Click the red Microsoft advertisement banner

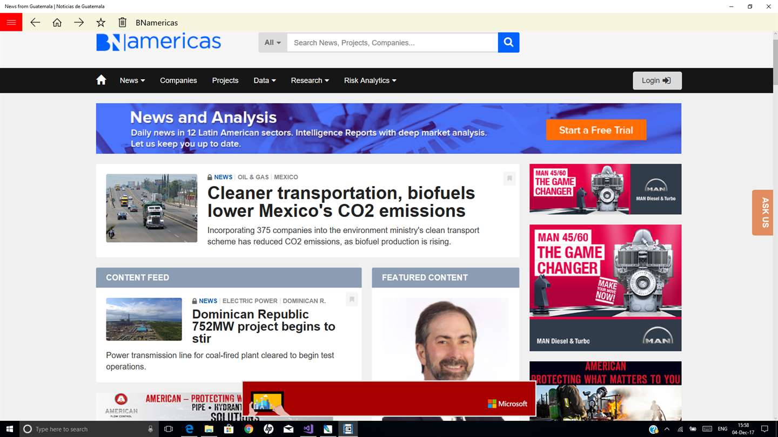coord(389,399)
